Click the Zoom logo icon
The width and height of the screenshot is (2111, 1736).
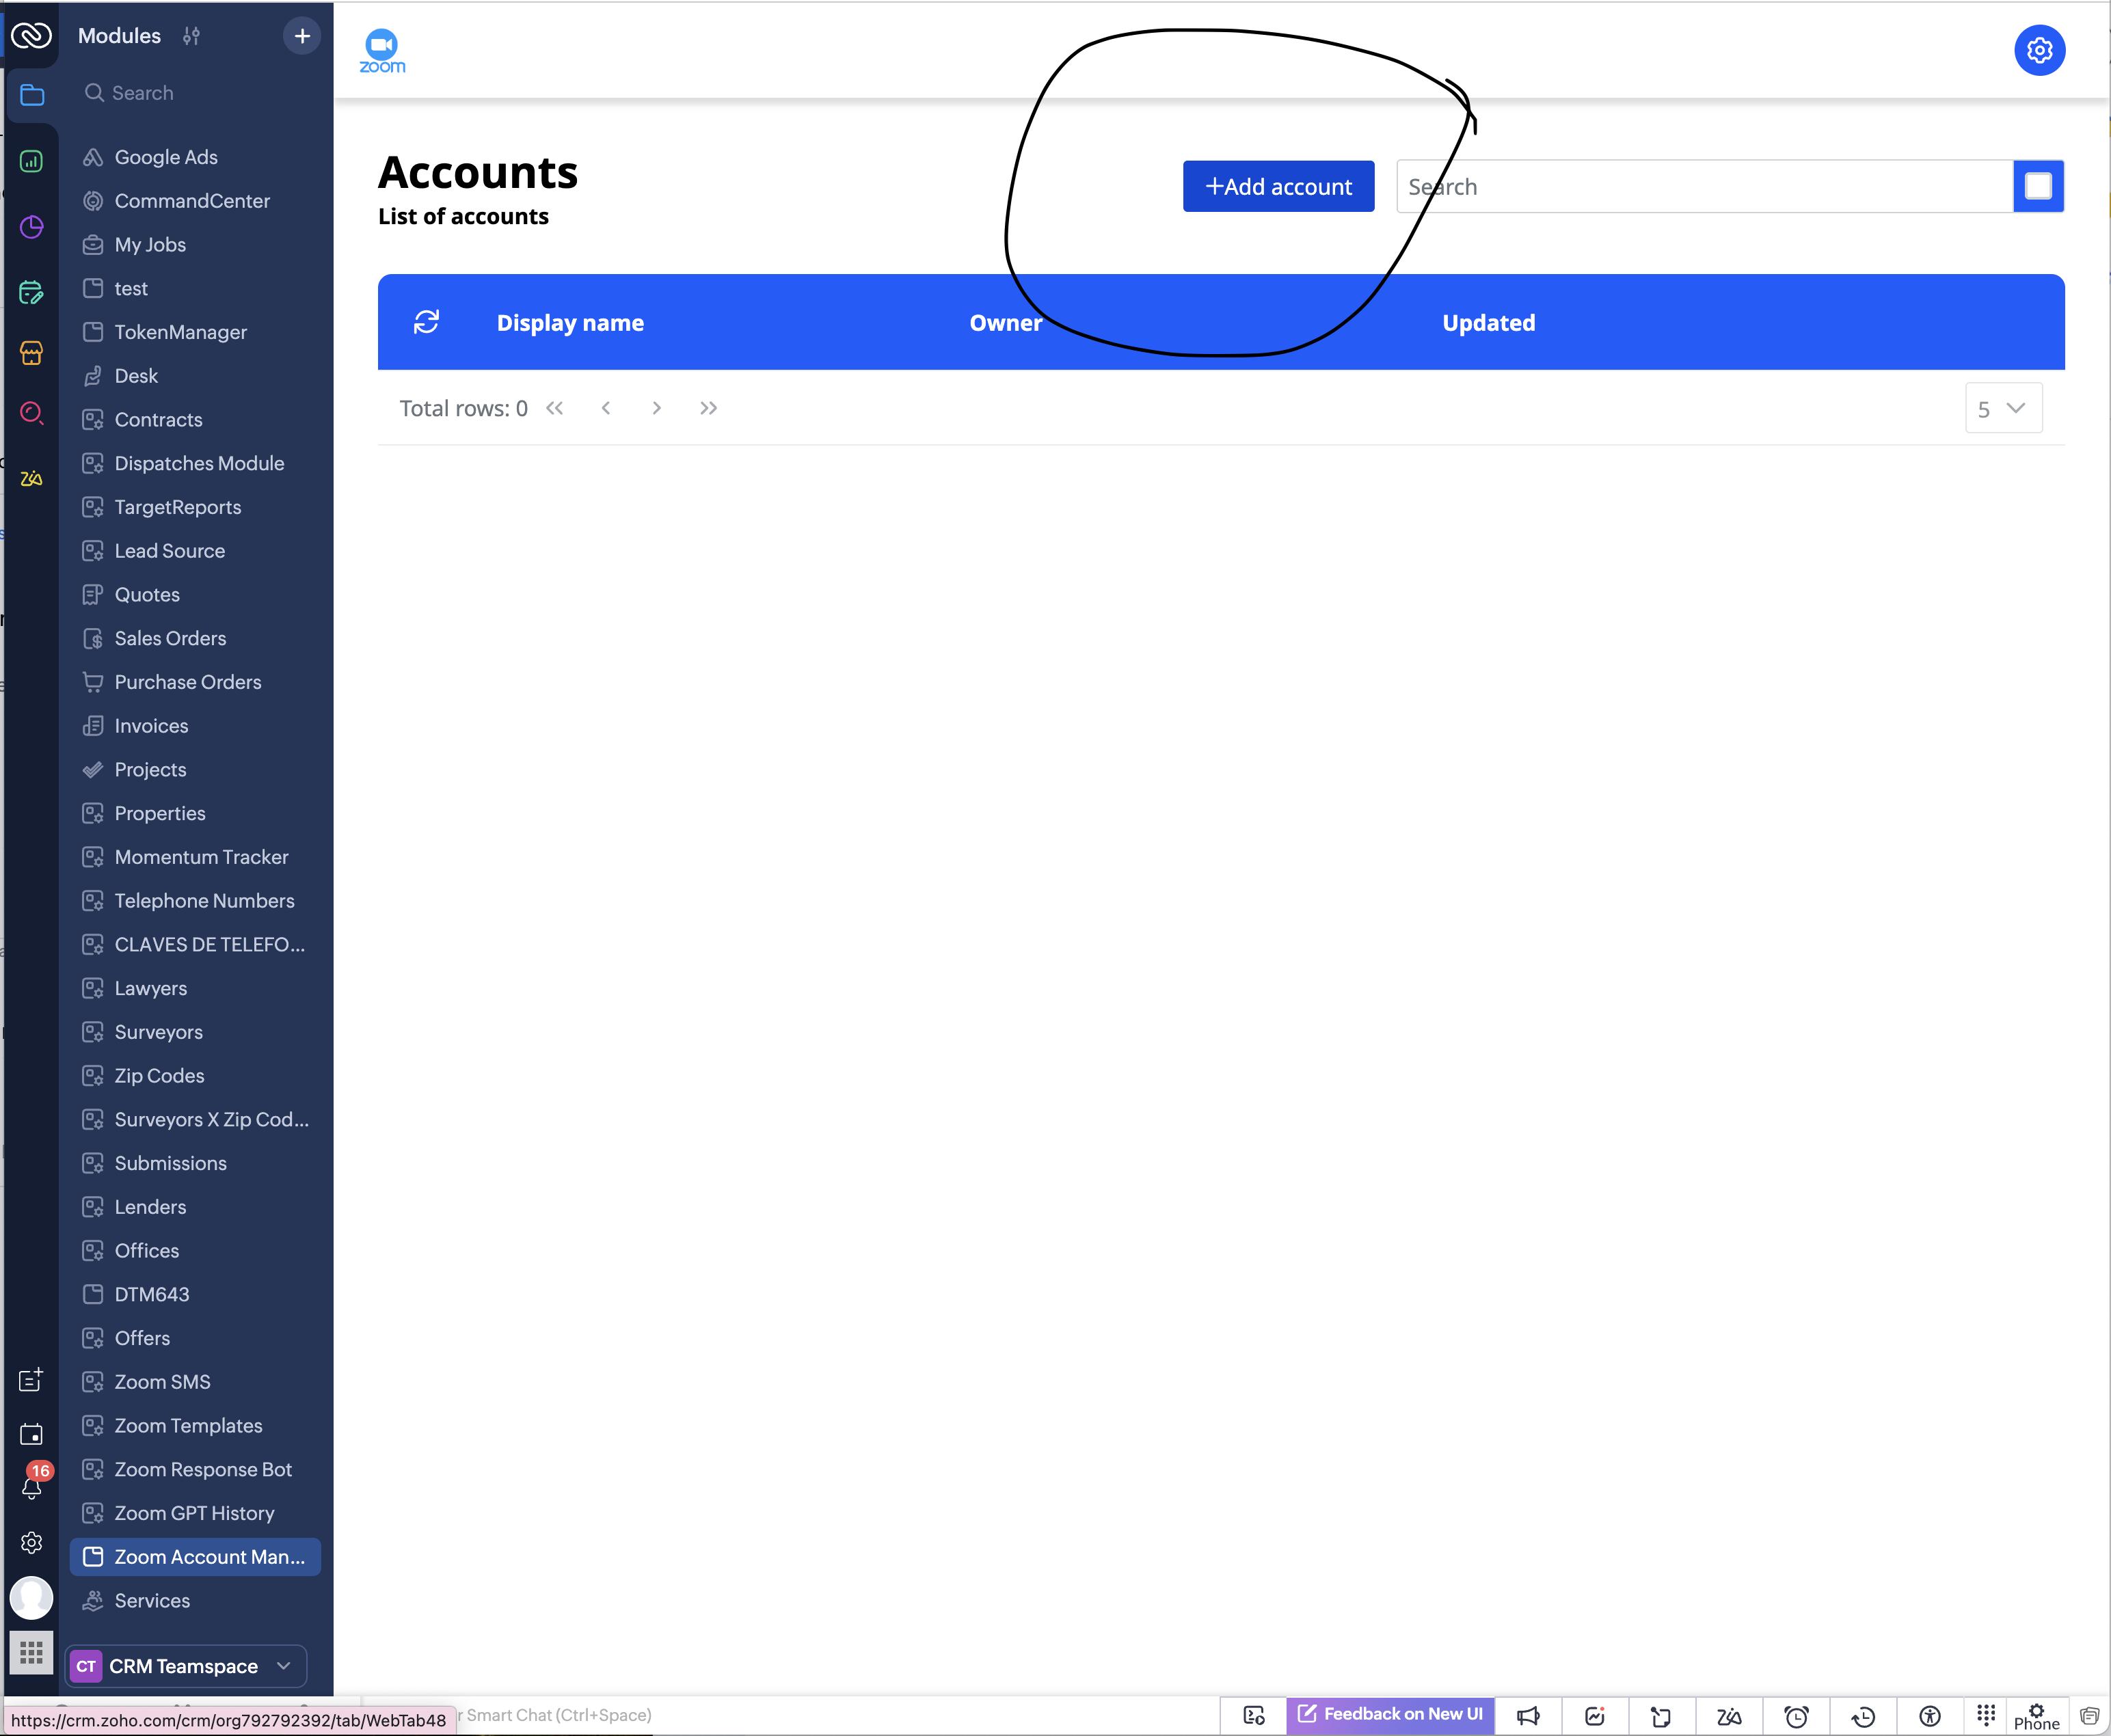(x=382, y=51)
